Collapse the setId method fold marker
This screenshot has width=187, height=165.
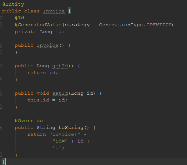click(1, 93)
